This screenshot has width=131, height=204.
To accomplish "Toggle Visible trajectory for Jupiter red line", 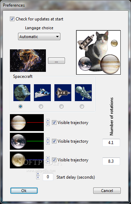I will click(x=54, y=123).
